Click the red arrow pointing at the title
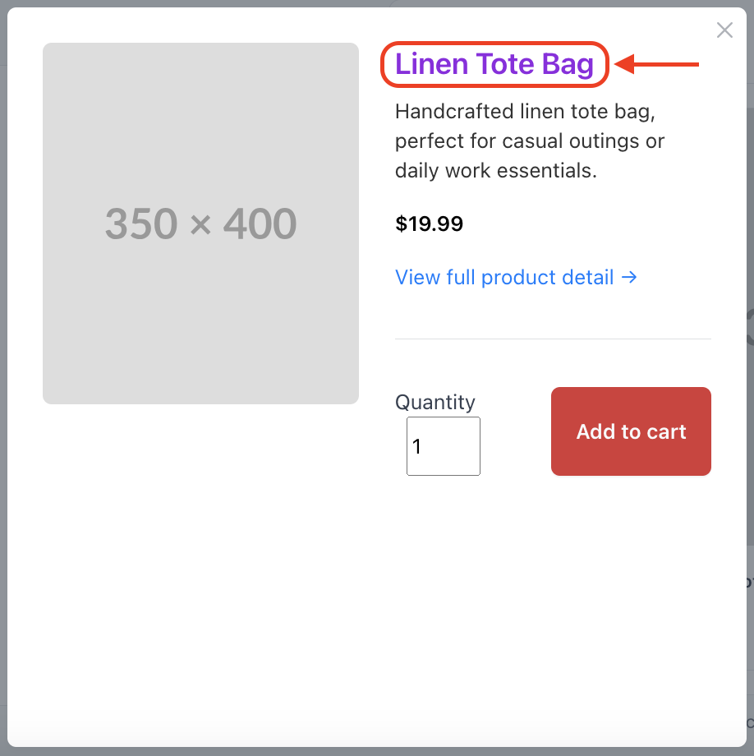 point(657,62)
